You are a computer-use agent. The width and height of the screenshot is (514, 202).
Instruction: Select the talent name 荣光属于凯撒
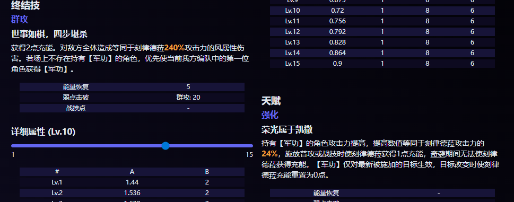tap(287, 130)
